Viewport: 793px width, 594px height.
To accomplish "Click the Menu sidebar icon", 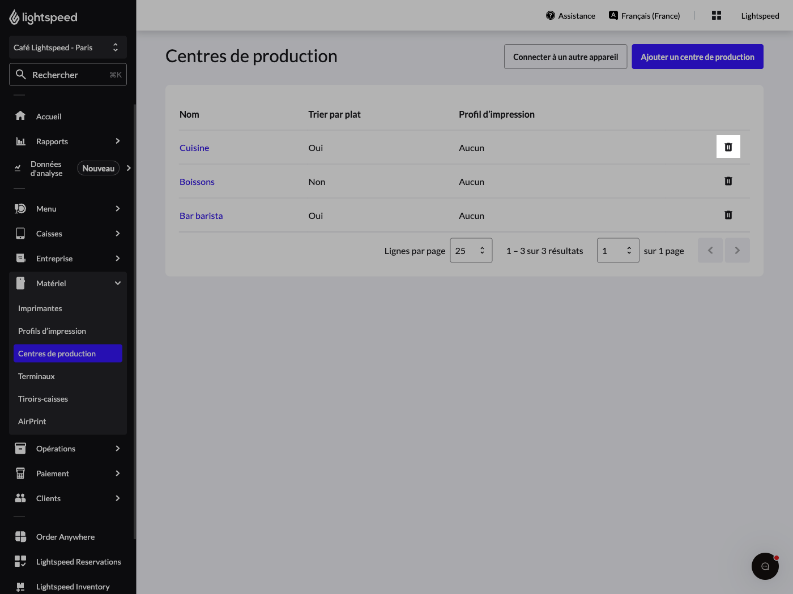I will click(x=20, y=209).
